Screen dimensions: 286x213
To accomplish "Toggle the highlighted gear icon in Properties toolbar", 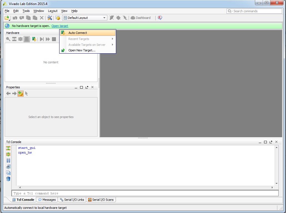I will [x=21, y=94].
